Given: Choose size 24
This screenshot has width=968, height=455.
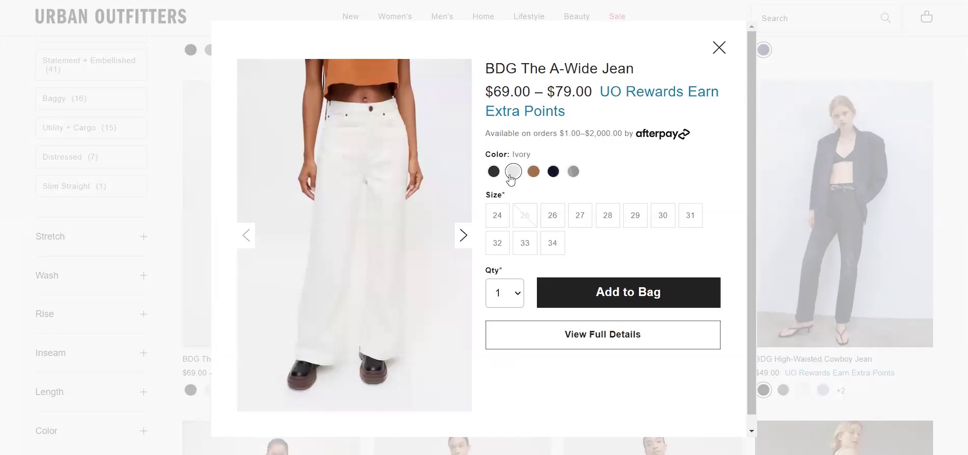Looking at the screenshot, I should click(x=497, y=215).
